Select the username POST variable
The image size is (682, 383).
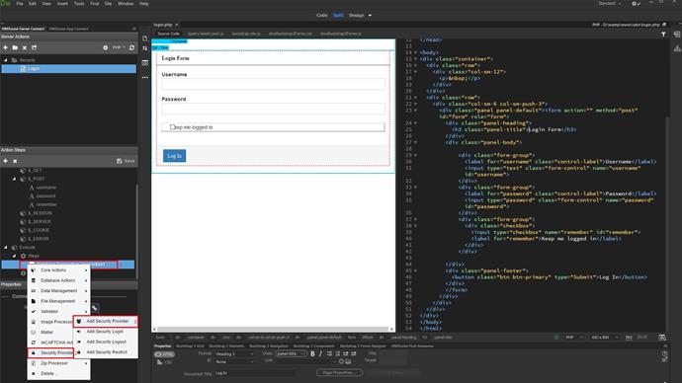[46, 188]
